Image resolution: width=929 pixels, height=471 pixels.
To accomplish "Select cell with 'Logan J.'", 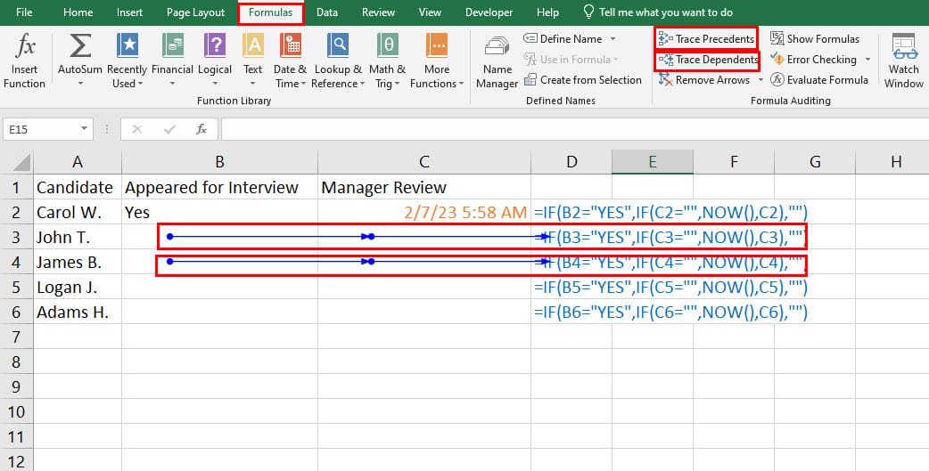I will 77,287.
